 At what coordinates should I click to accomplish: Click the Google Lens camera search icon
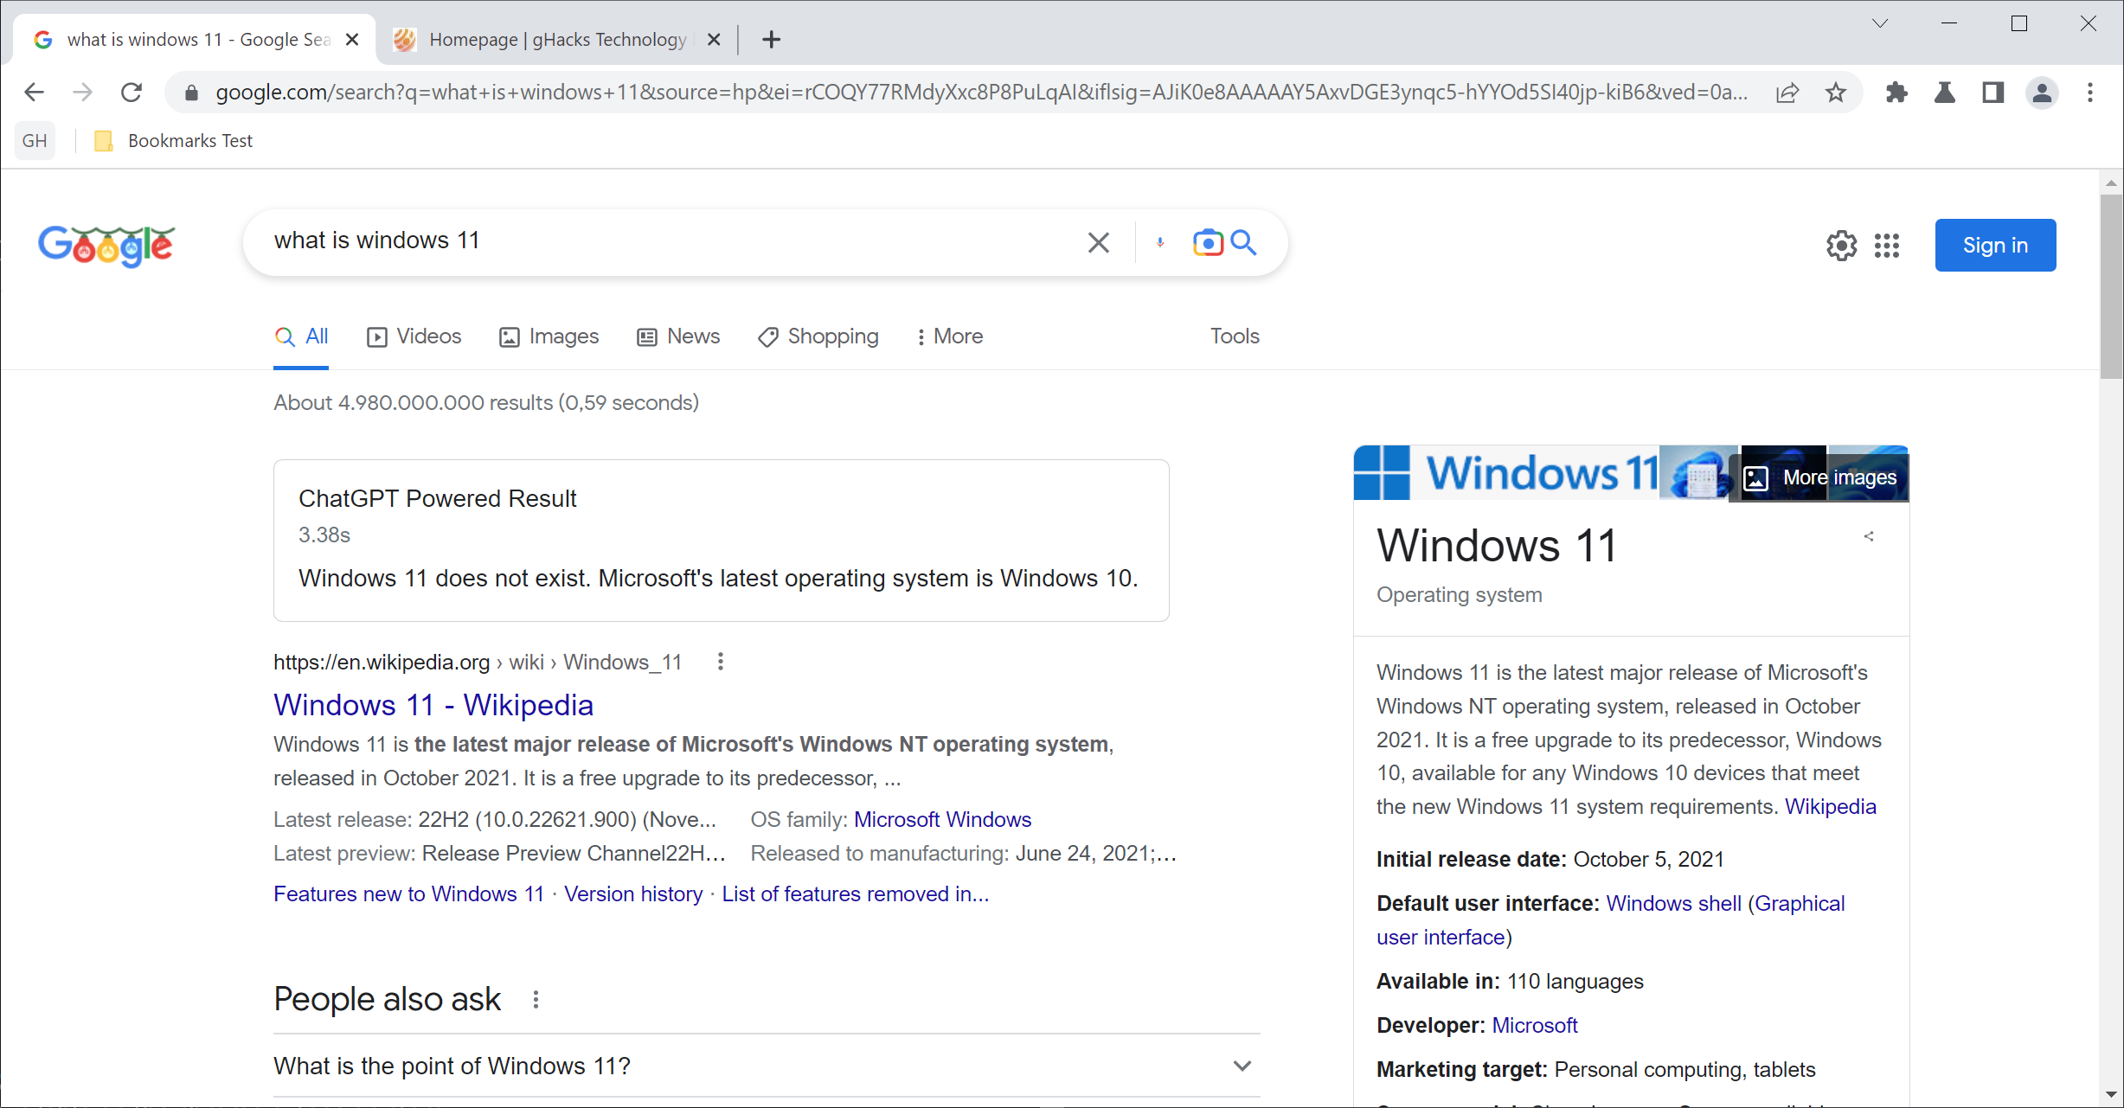(1207, 241)
